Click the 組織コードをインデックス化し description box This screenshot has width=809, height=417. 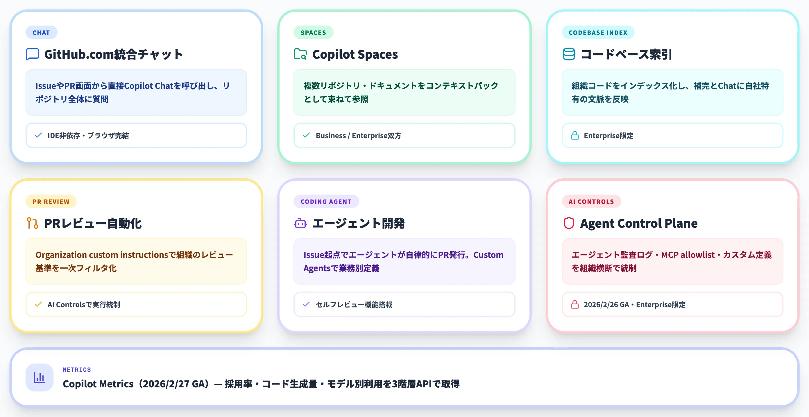pos(672,92)
